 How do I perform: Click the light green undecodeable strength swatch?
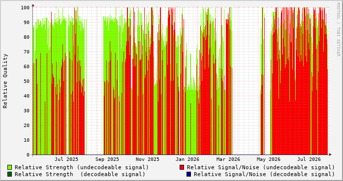[x=10, y=167]
